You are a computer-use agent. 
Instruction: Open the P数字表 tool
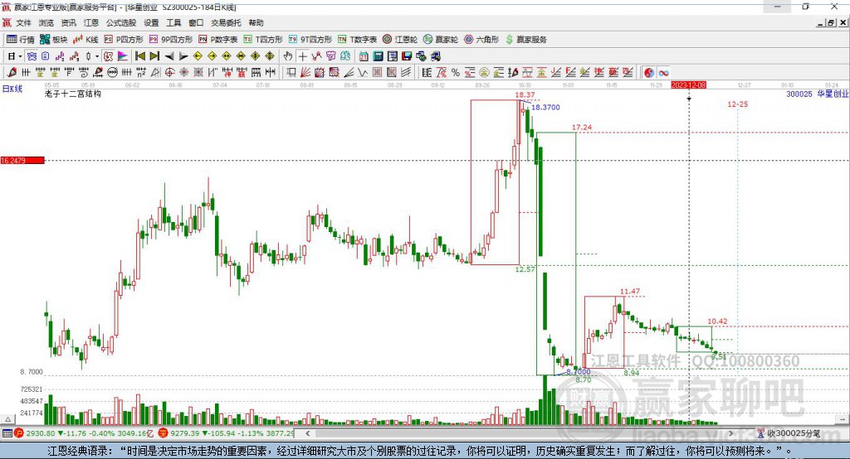pyautogui.click(x=218, y=40)
